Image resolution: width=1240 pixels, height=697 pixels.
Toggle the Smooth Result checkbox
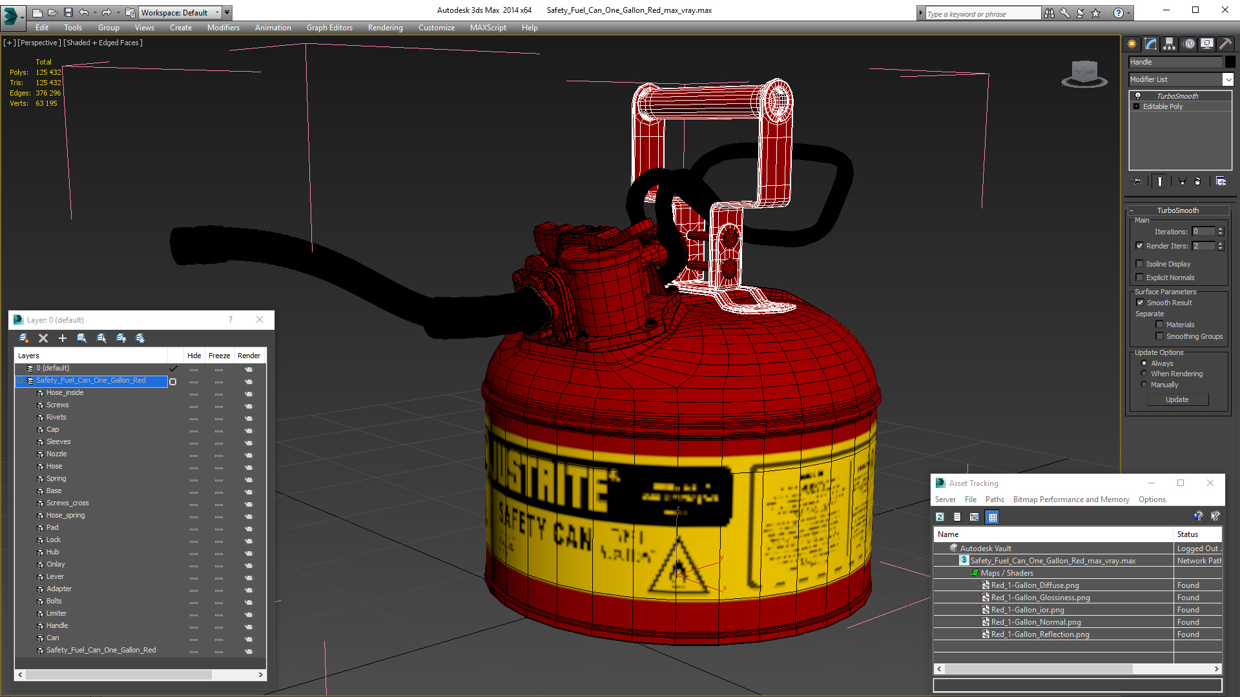[1140, 302]
